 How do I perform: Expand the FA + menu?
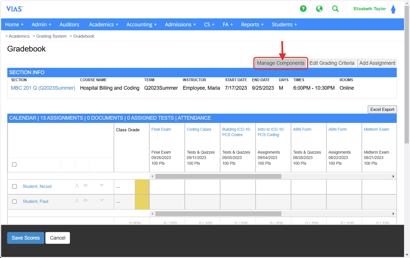[x=228, y=25]
